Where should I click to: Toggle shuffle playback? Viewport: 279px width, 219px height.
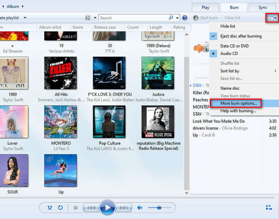pos(50,207)
